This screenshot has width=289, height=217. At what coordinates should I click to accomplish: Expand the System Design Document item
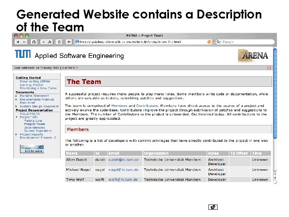(x=16, y=106)
